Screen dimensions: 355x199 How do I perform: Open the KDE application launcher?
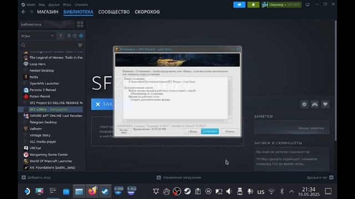[x=27, y=191]
